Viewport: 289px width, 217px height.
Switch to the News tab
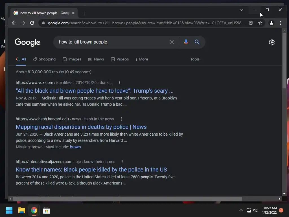[x=96, y=59]
